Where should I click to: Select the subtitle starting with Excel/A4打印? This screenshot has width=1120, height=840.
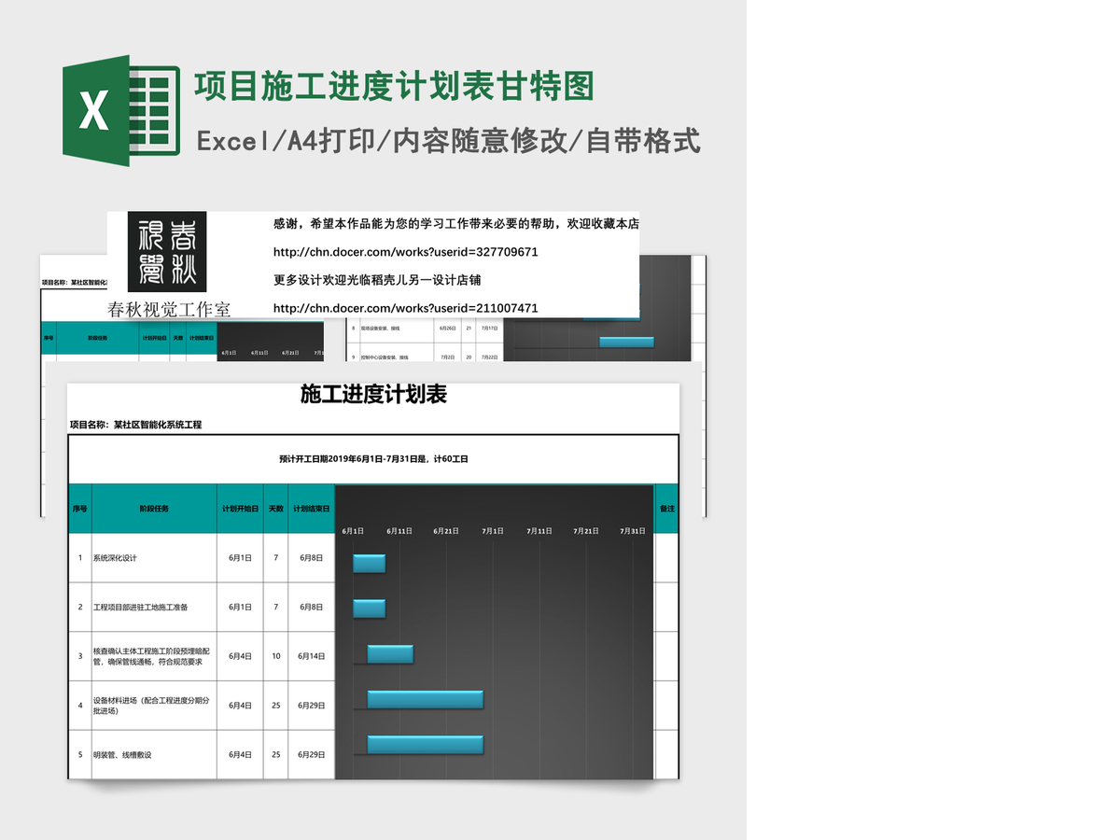point(448,141)
